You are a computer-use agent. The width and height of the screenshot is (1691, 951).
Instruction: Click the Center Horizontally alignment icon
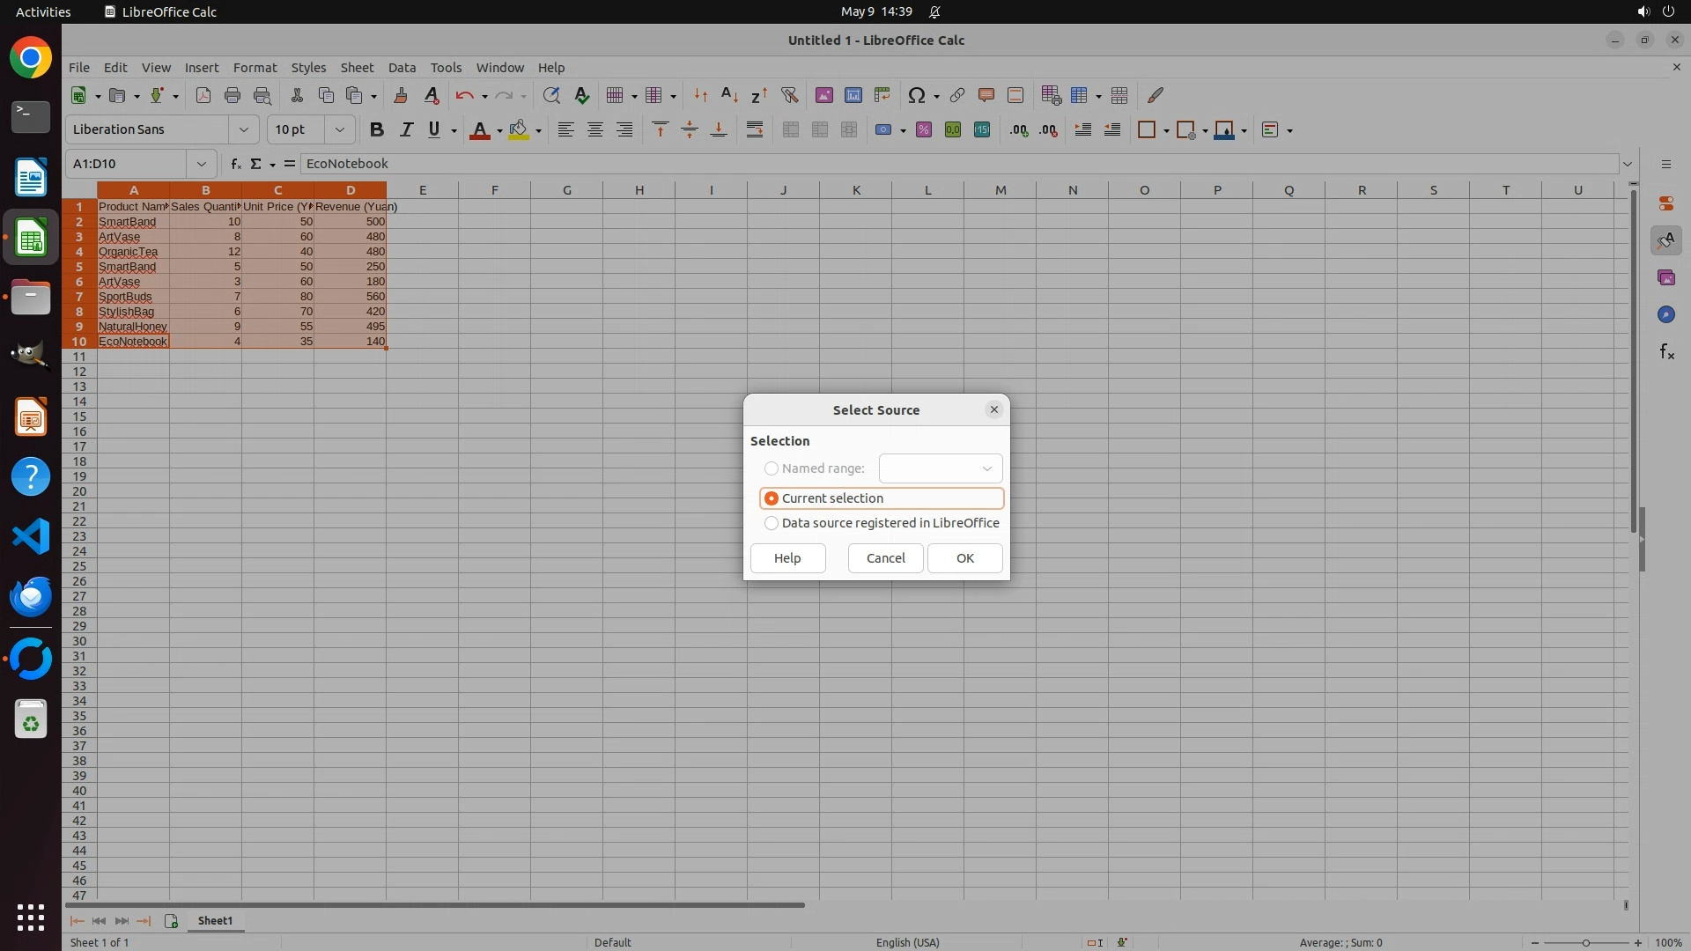[595, 129]
